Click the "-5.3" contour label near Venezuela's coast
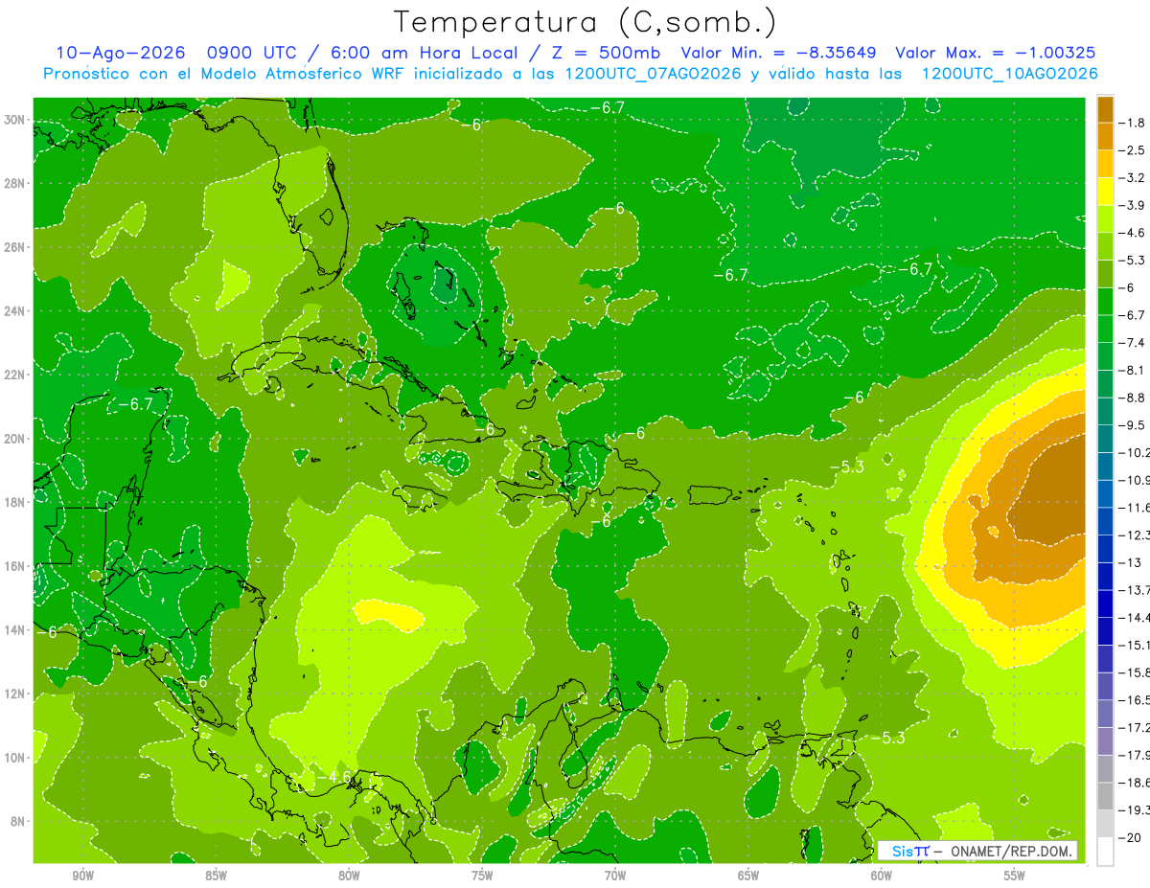Screen dimensions: 1150x888 (x=886, y=738)
